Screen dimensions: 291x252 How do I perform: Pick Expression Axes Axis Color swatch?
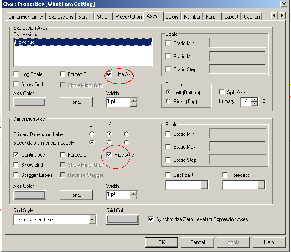(x=30, y=102)
